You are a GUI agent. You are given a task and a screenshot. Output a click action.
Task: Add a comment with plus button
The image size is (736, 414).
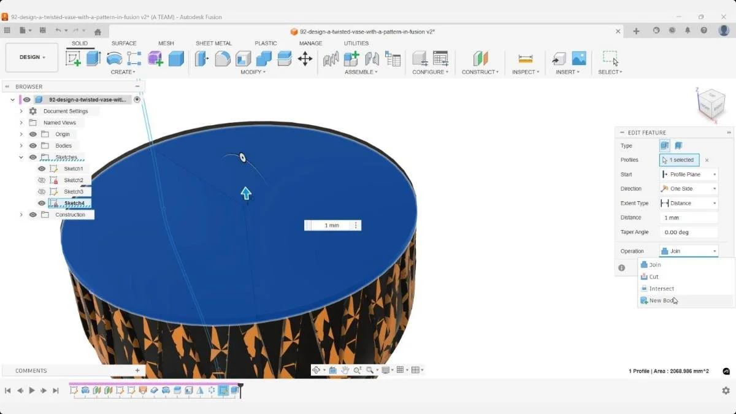coord(137,370)
